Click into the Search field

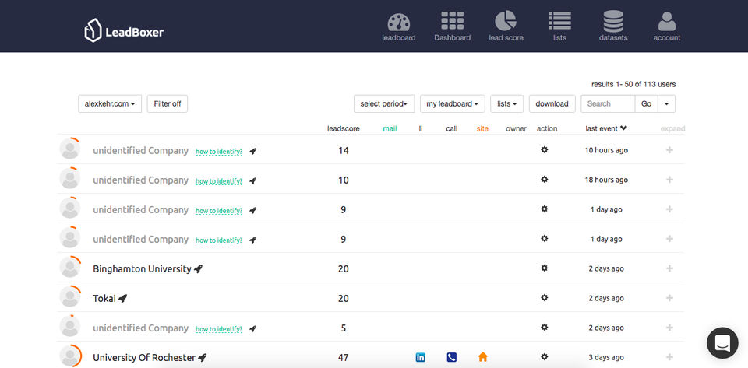point(608,103)
